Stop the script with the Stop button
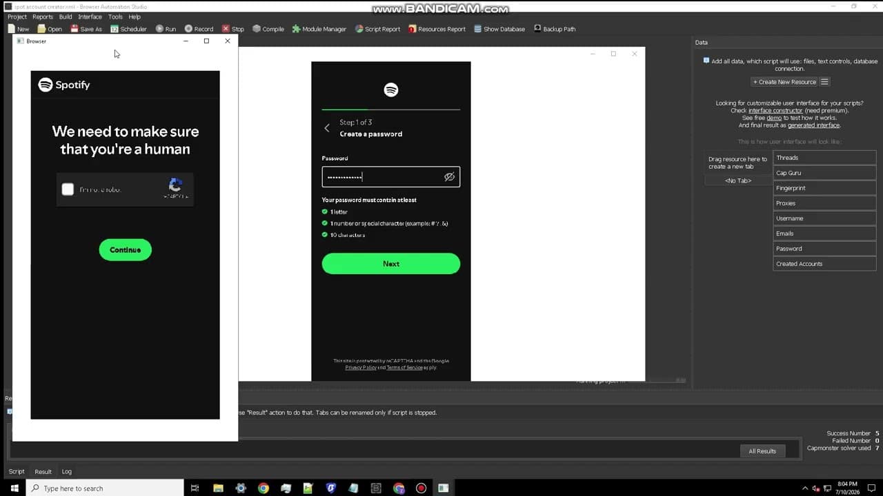Screen dimensions: 883x496 (233, 29)
